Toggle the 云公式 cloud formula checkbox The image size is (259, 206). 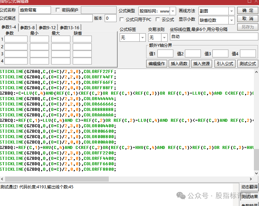[158, 19]
